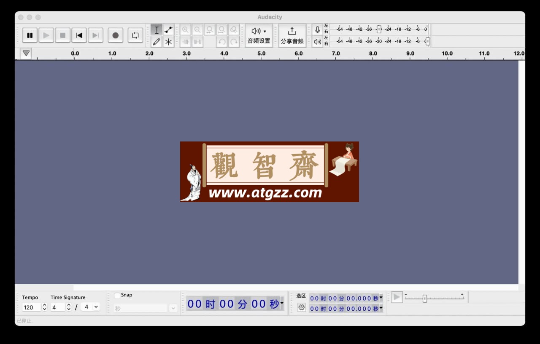Viewport: 540px width, 344px height.
Task: Adjust the playback speed slider
Action: [x=425, y=299]
